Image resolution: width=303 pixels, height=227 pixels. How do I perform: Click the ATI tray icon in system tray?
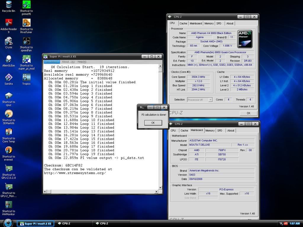tap(286, 223)
